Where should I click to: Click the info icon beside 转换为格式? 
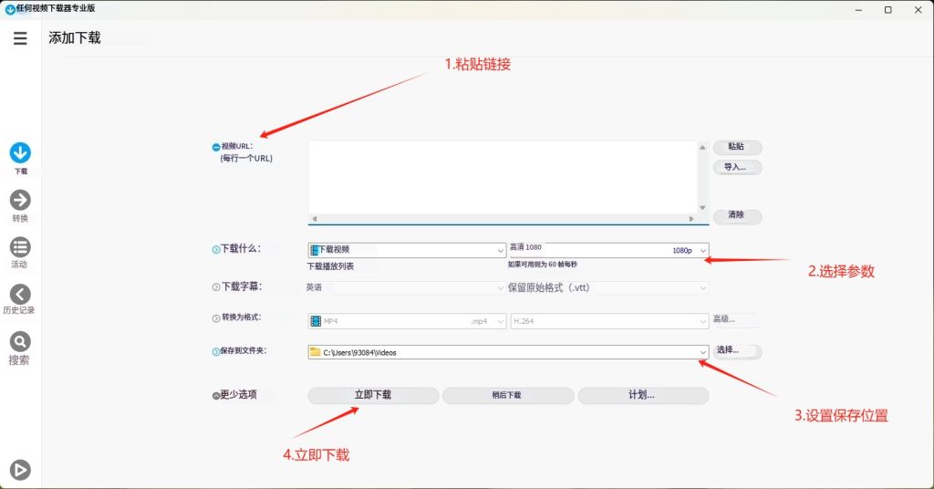(216, 318)
